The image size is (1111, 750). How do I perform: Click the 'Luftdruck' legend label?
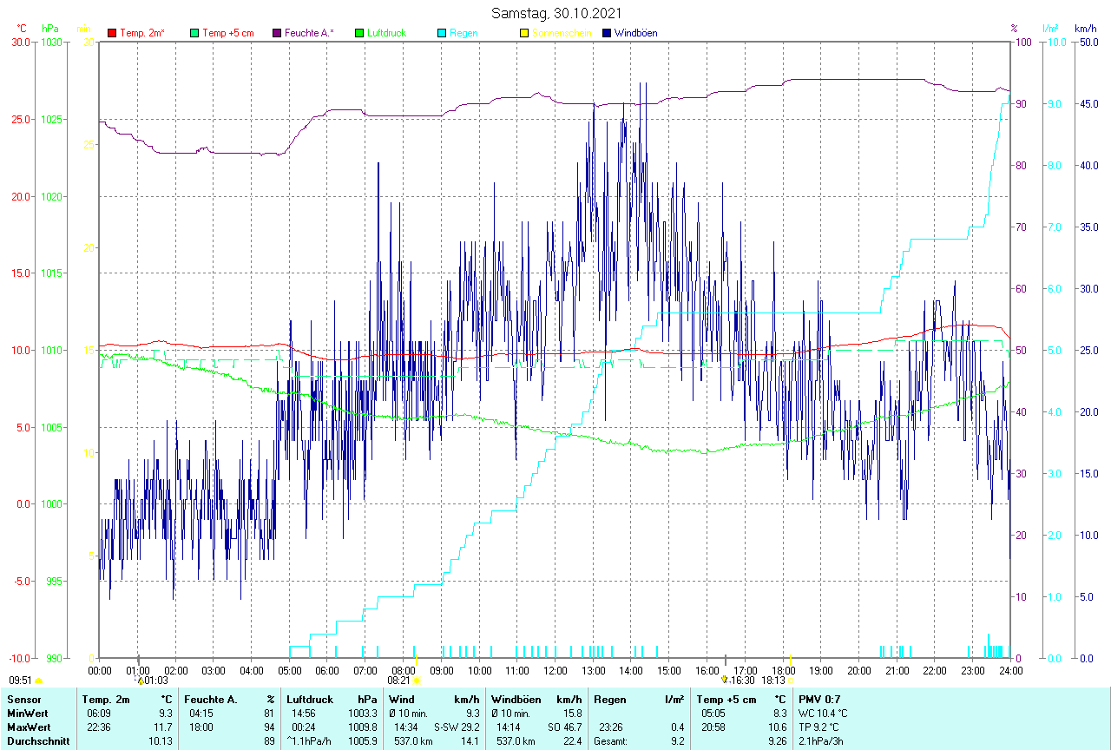[x=387, y=33]
